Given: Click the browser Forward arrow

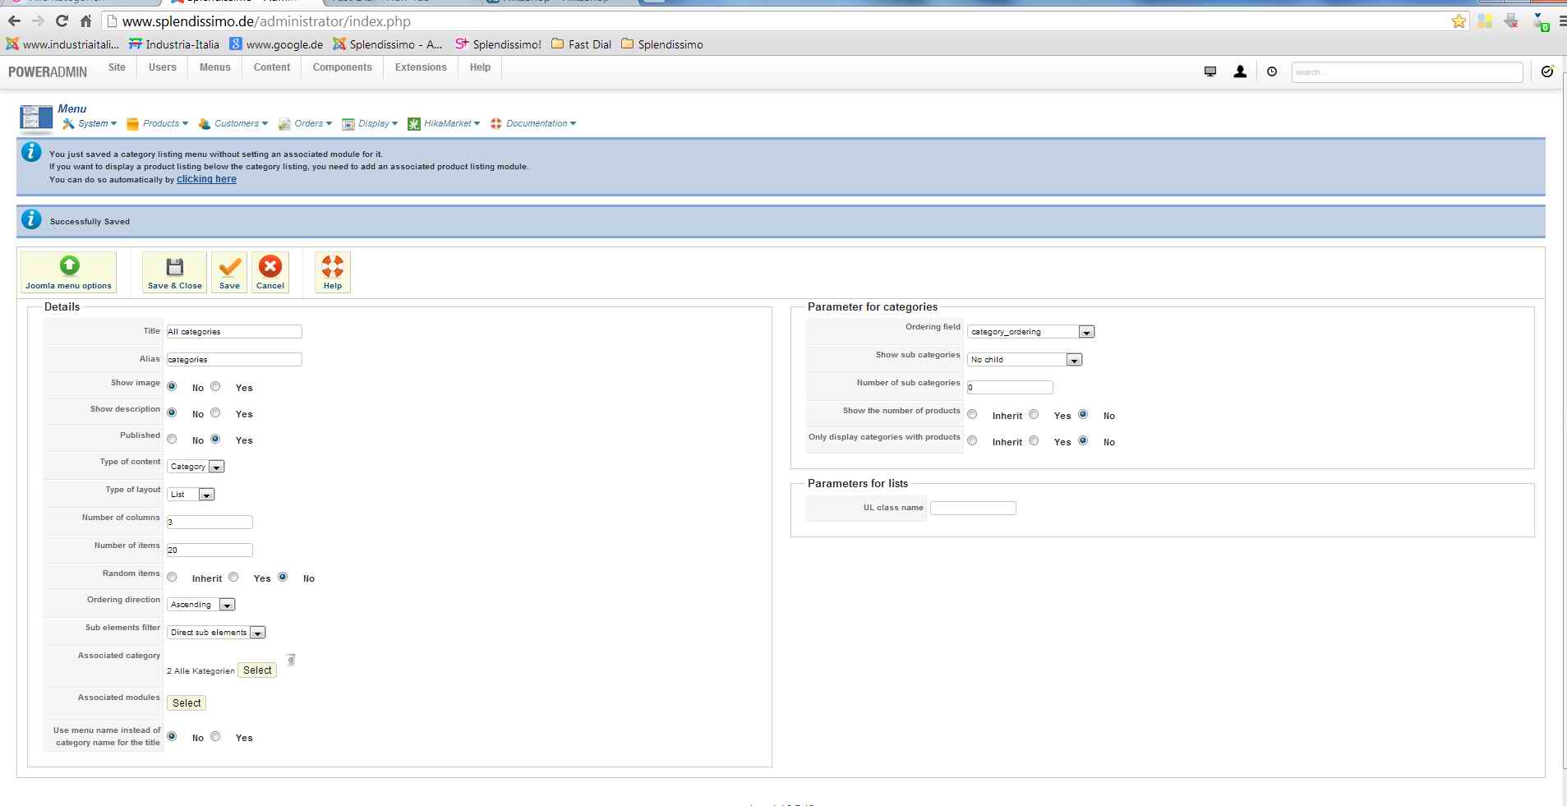Looking at the screenshot, I should point(37,21).
